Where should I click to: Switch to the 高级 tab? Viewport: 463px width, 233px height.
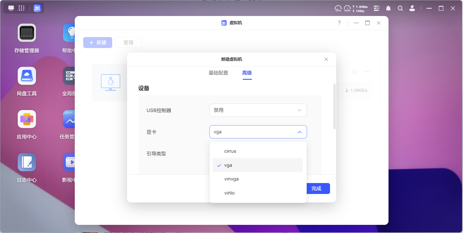pyautogui.click(x=247, y=73)
